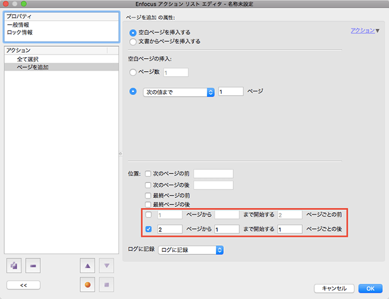The image size is (389, 299).
Task: Click the キャンセル button
Action: click(334, 289)
